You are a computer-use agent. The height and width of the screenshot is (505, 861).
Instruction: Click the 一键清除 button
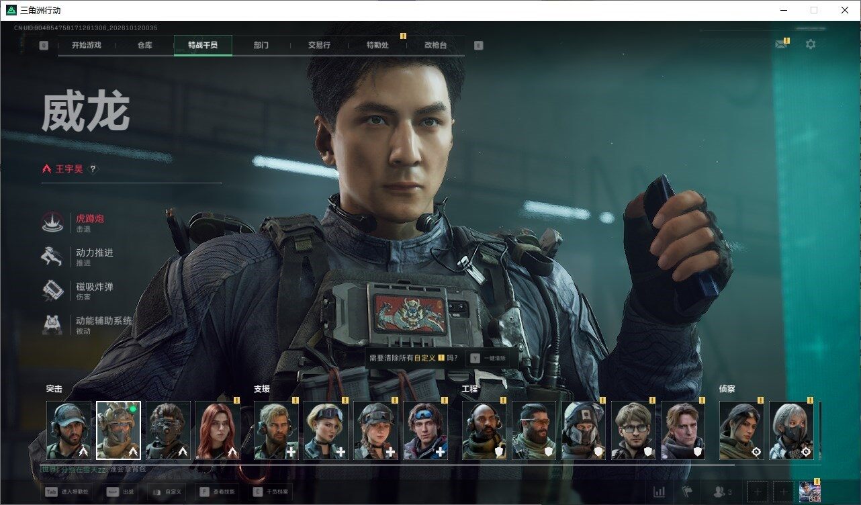point(488,359)
